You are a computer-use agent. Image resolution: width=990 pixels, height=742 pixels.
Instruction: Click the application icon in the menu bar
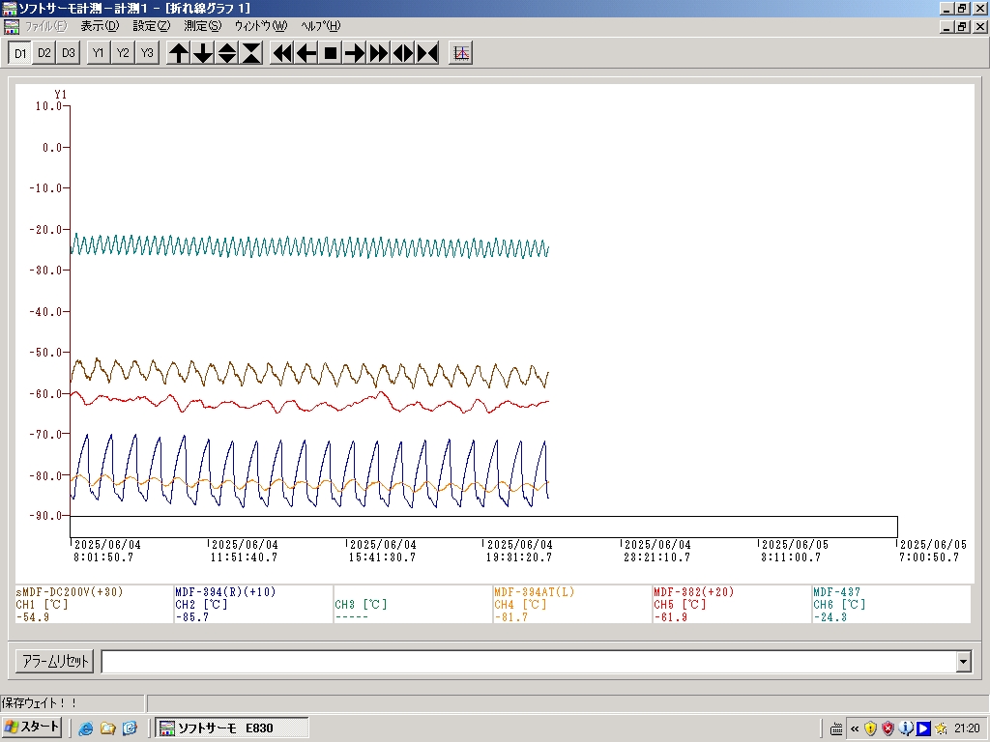[x=12, y=26]
